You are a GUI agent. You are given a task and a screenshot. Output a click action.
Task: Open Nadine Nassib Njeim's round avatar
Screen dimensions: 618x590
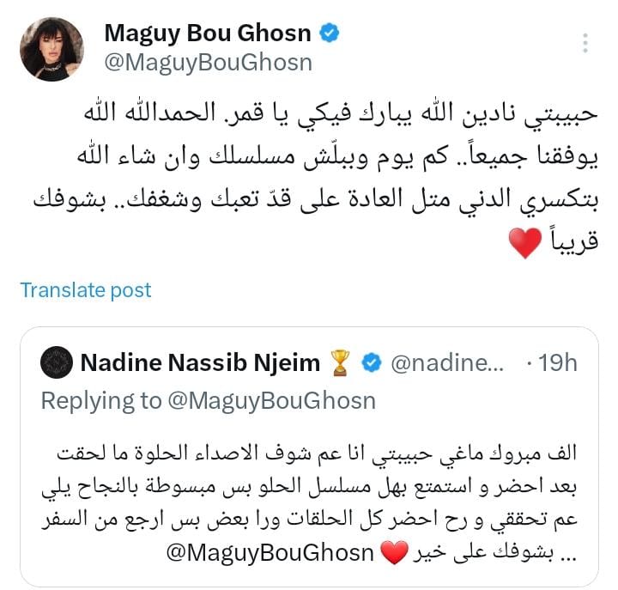point(57,362)
